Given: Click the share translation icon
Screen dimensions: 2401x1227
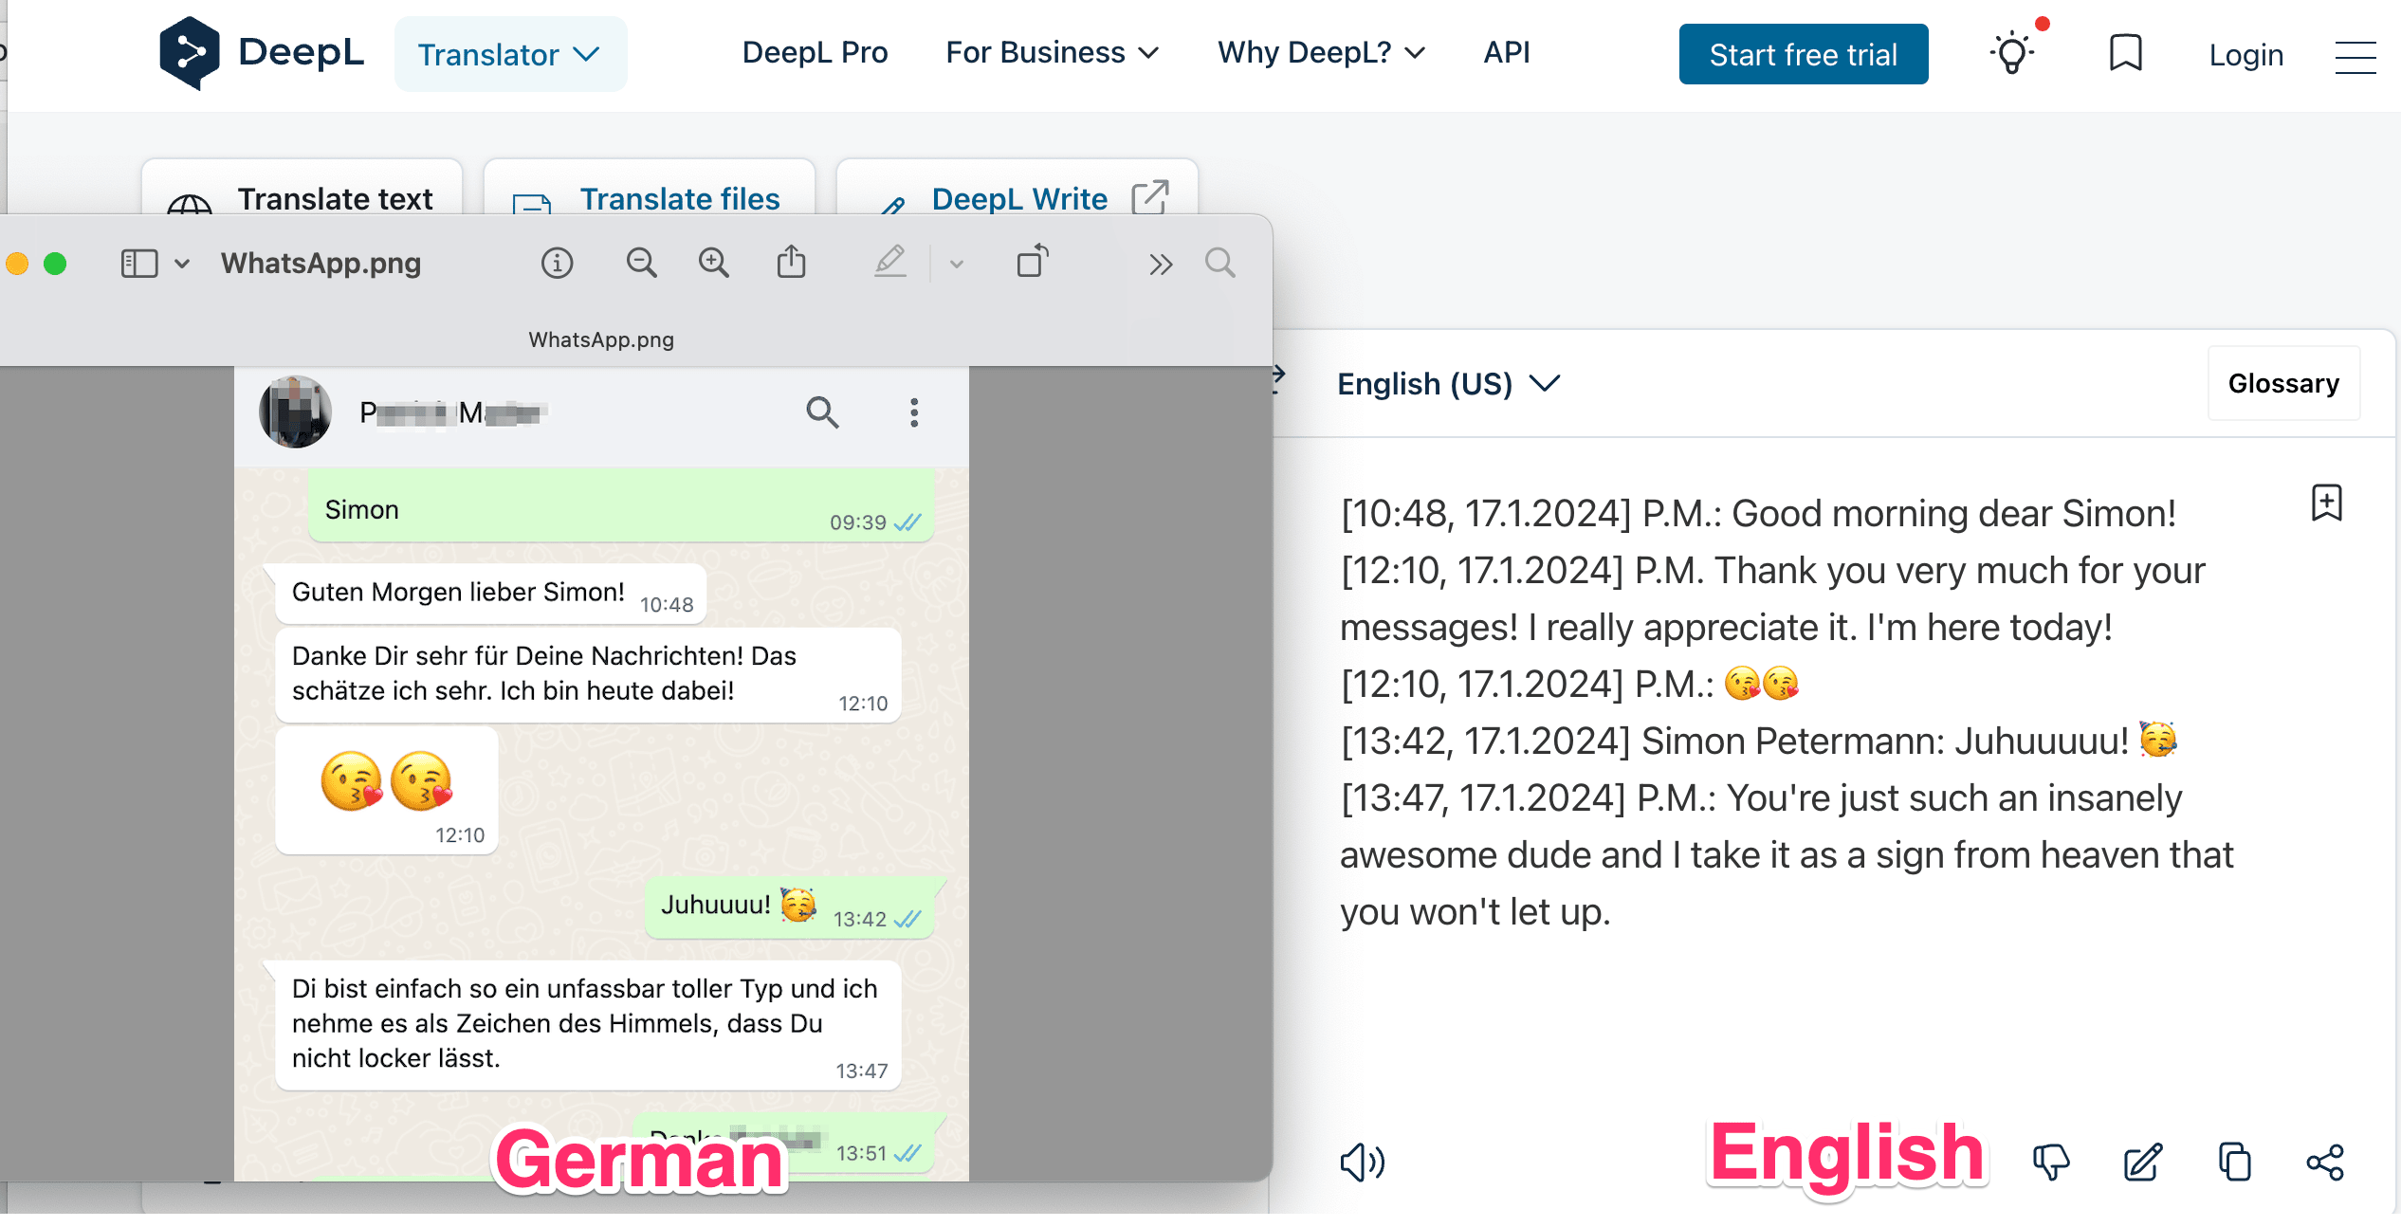Looking at the screenshot, I should pos(2325,1162).
